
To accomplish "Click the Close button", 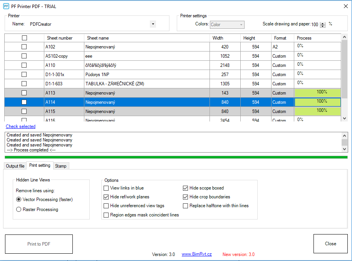I will click(x=330, y=243).
